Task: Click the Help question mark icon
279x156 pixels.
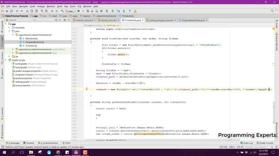Action: pyautogui.click(x=130, y=11)
